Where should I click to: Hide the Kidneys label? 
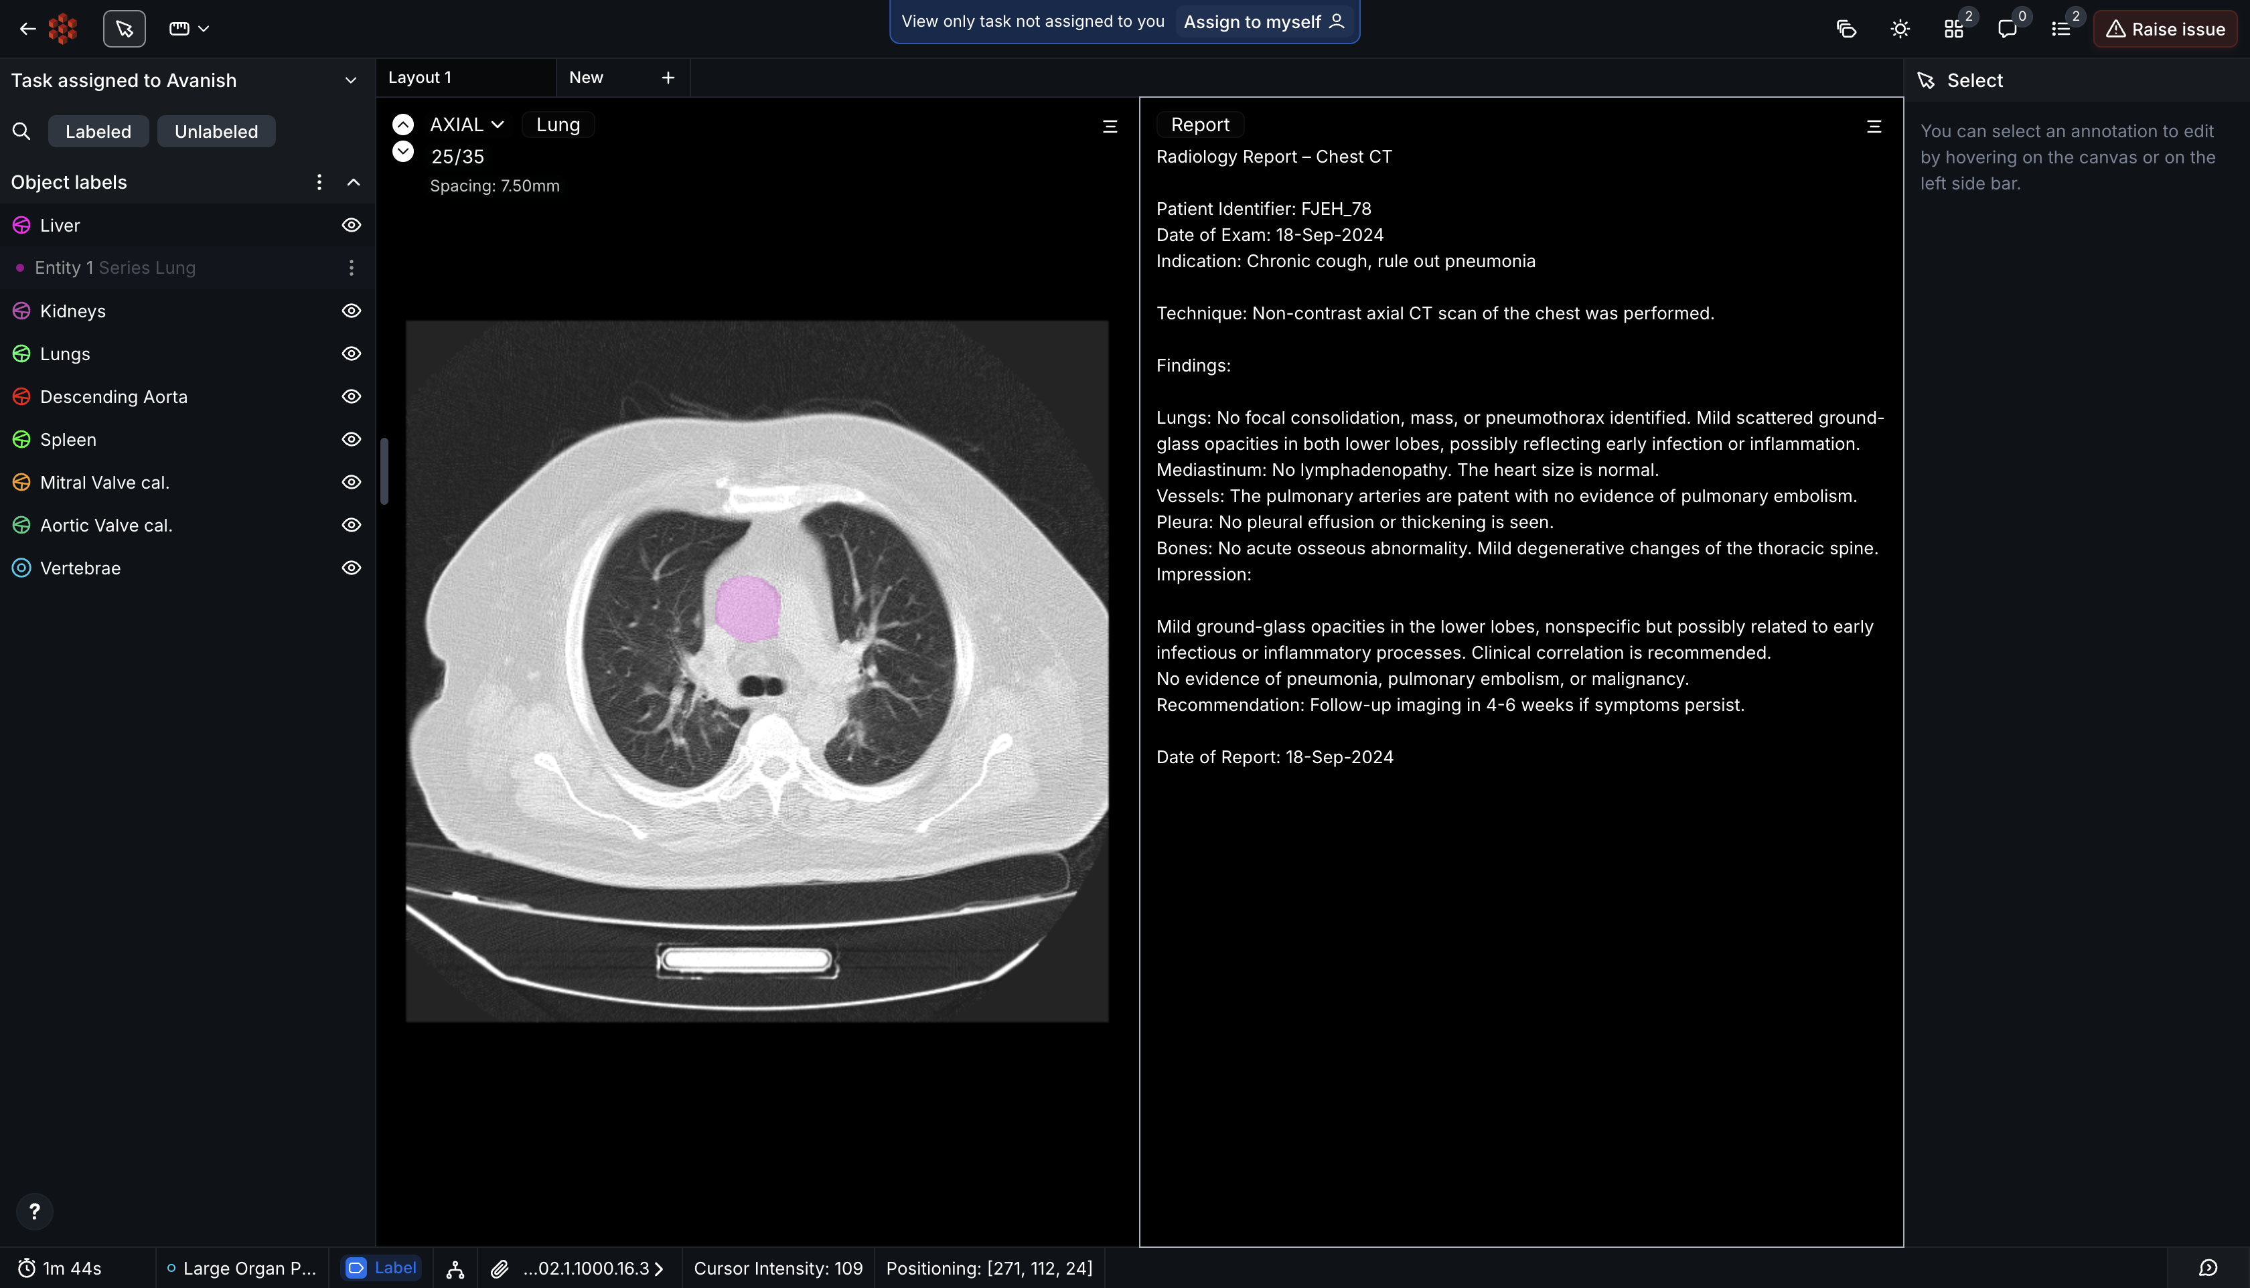tap(352, 311)
